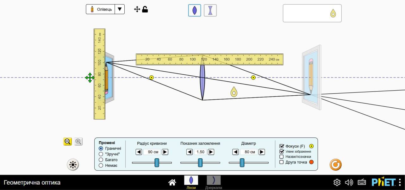This screenshot has width=405, height=190.
Task: Click the position marker in the toolbox
Action: pyautogui.click(x=333, y=13)
